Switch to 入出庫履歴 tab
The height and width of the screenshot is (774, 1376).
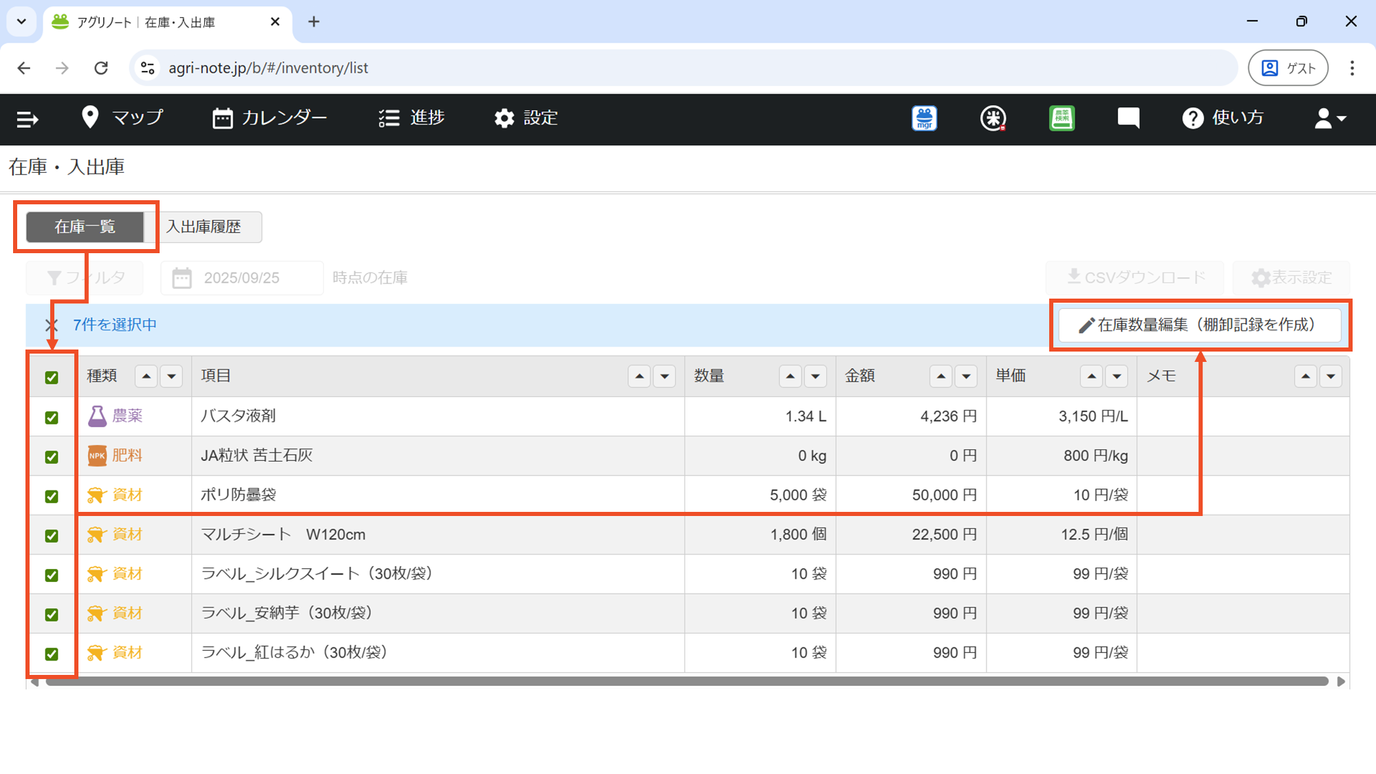(x=204, y=227)
